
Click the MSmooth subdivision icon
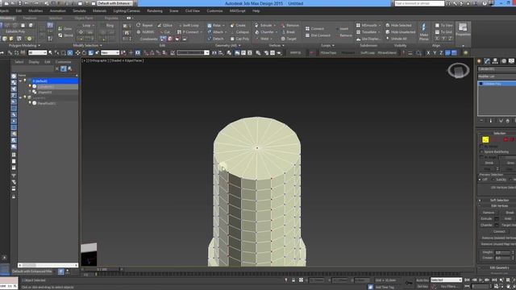[x=358, y=25]
